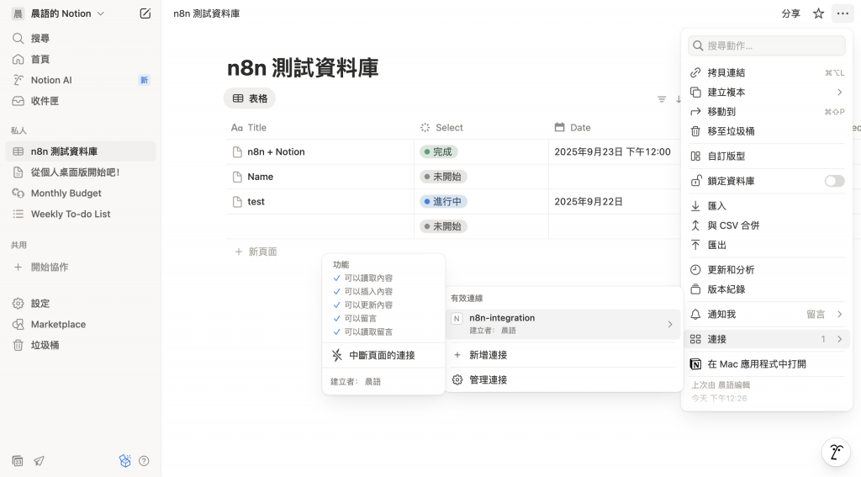Choose 拷貝連結 from the menu
This screenshot has width=861, height=477.
(767, 72)
